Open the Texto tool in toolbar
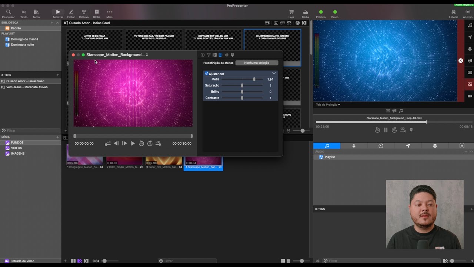The image size is (474, 267). click(24, 14)
